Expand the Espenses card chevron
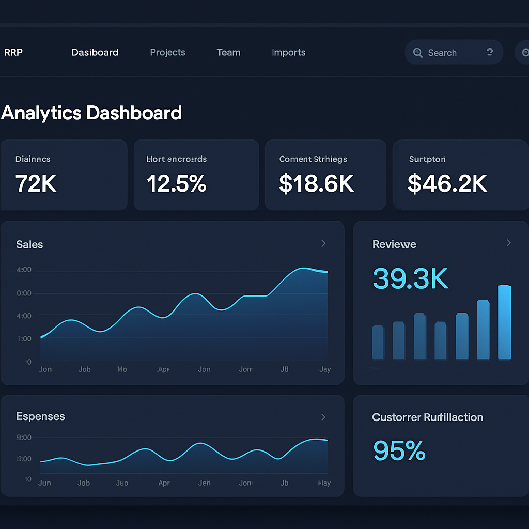 click(323, 417)
